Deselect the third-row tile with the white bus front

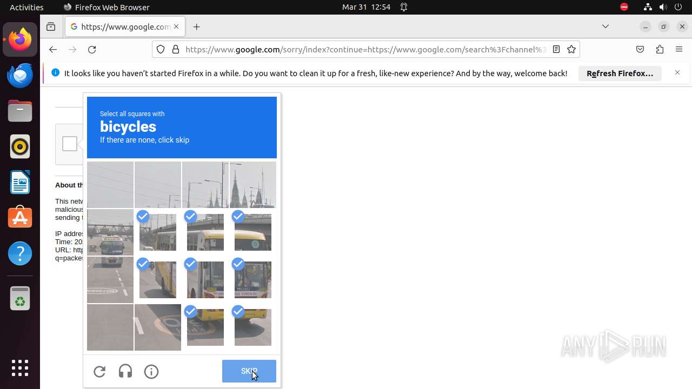click(205, 280)
